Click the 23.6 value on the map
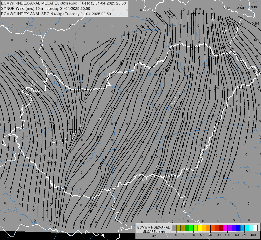 66,221
